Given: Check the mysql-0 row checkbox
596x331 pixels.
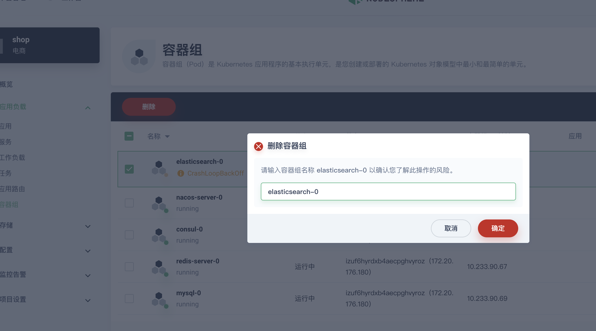Looking at the screenshot, I should (129, 299).
